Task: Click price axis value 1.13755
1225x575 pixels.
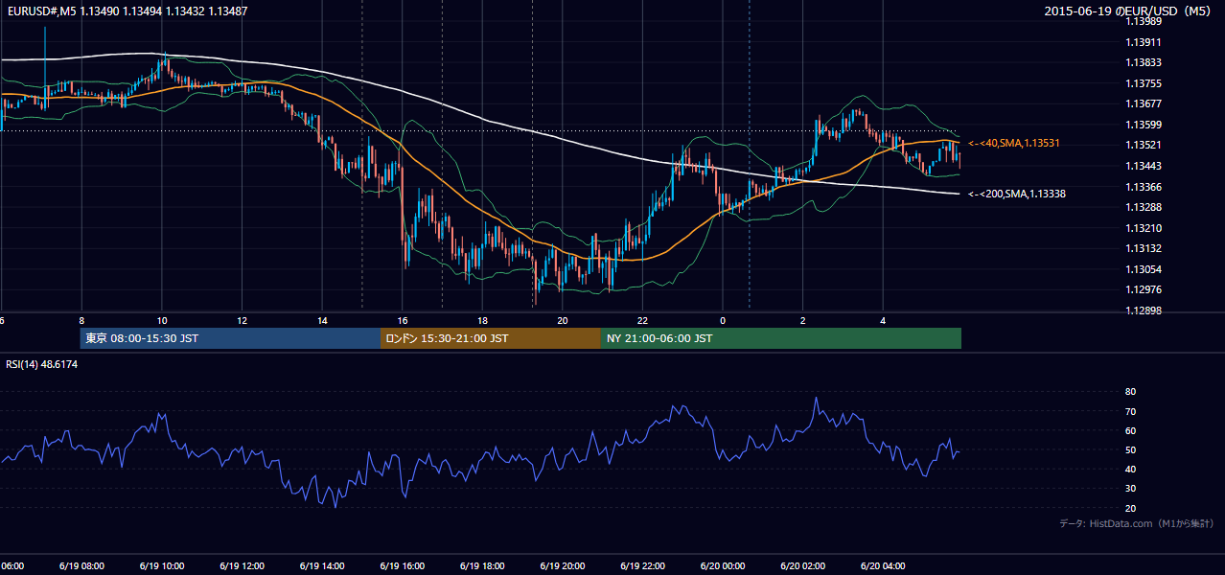Action: point(1143,83)
